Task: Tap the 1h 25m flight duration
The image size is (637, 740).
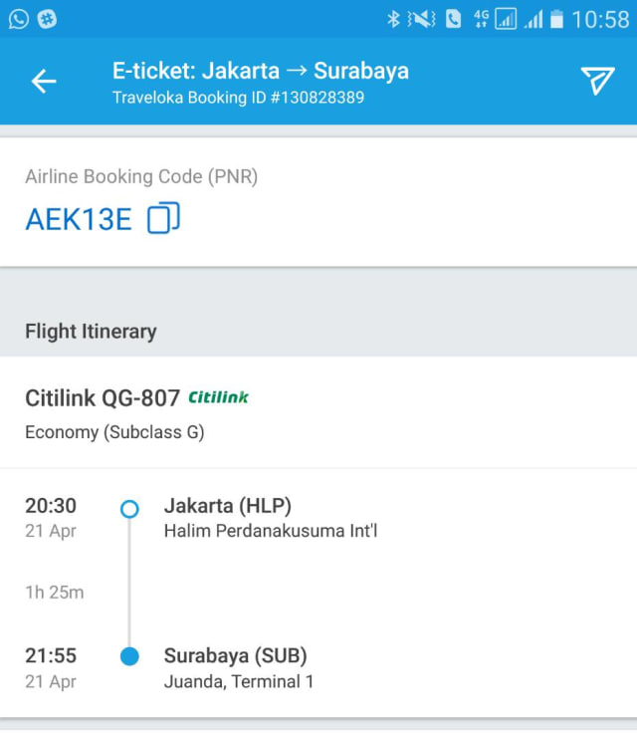Action: [x=55, y=593]
